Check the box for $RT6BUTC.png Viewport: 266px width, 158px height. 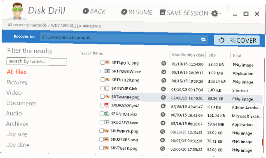point(103,63)
